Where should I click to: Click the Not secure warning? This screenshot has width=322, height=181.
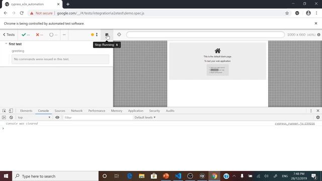point(41,13)
